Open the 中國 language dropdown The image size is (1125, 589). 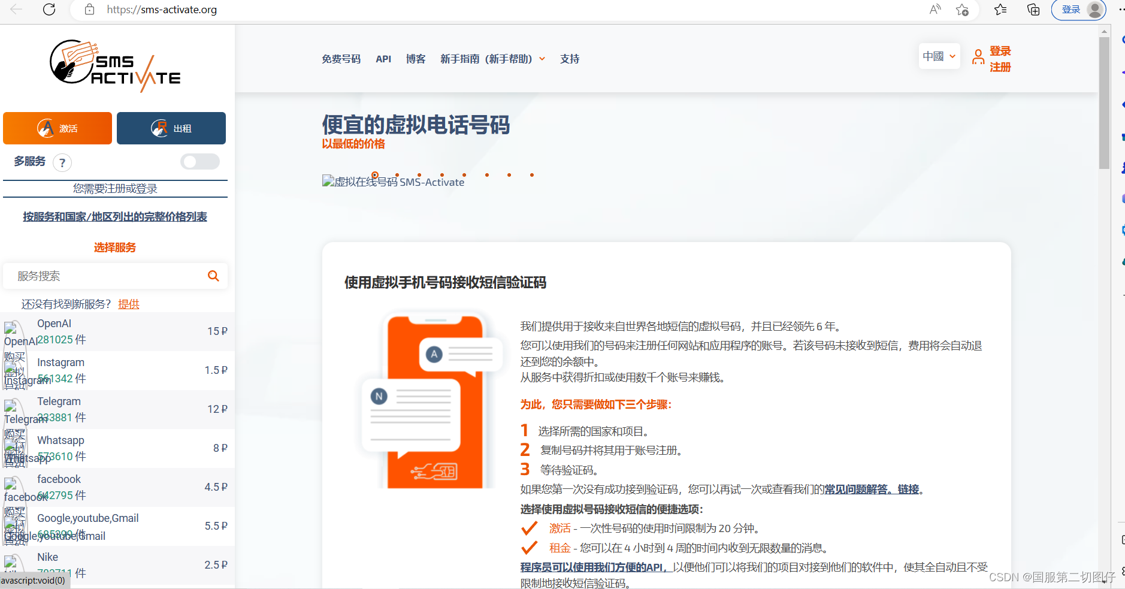(x=939, y=56)
